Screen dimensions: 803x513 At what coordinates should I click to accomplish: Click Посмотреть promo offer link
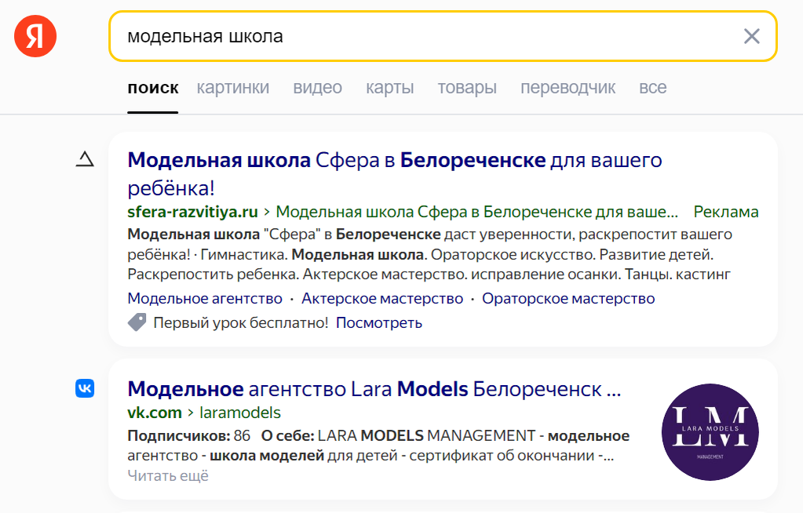click(x=379, y=322)
